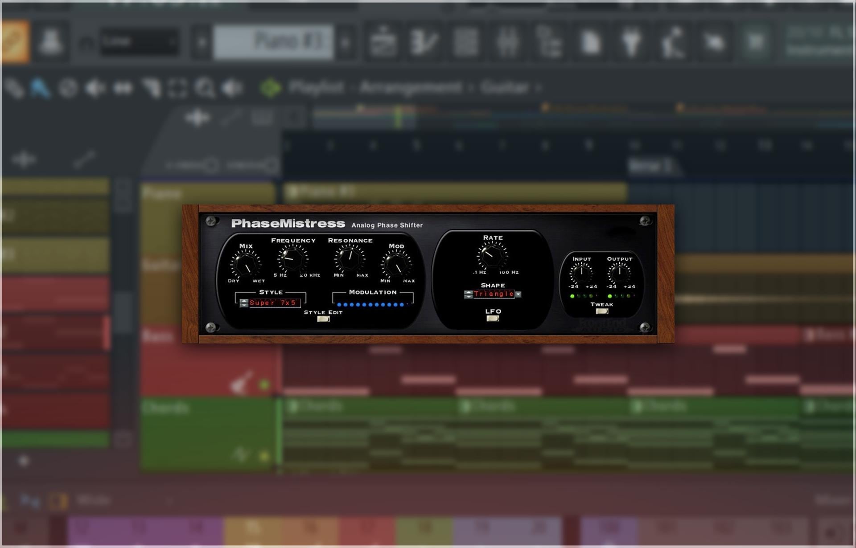Screen dimensions: 856x548
Task: Click the Input level LED meter
Action: click(583, 296)
